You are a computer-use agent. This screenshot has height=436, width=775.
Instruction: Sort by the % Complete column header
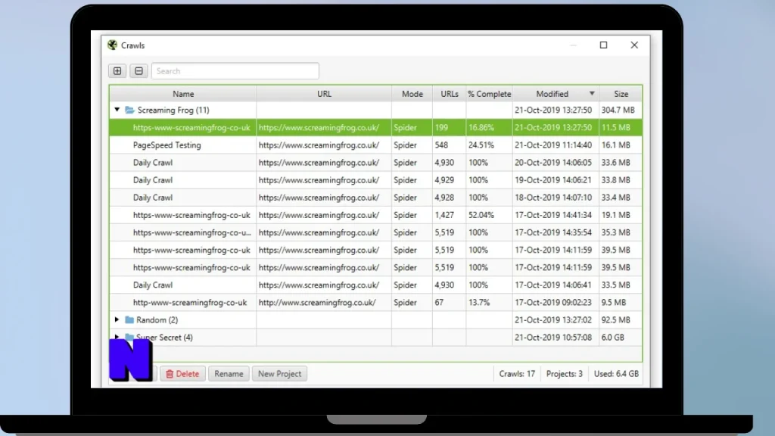[x=490, y=93]
